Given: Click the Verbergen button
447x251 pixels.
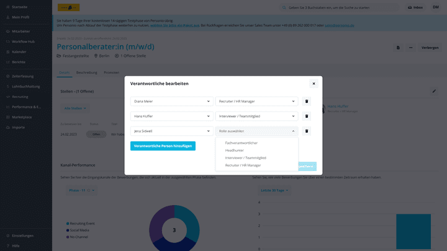Looking at the screenshot, I should [430, 48].
